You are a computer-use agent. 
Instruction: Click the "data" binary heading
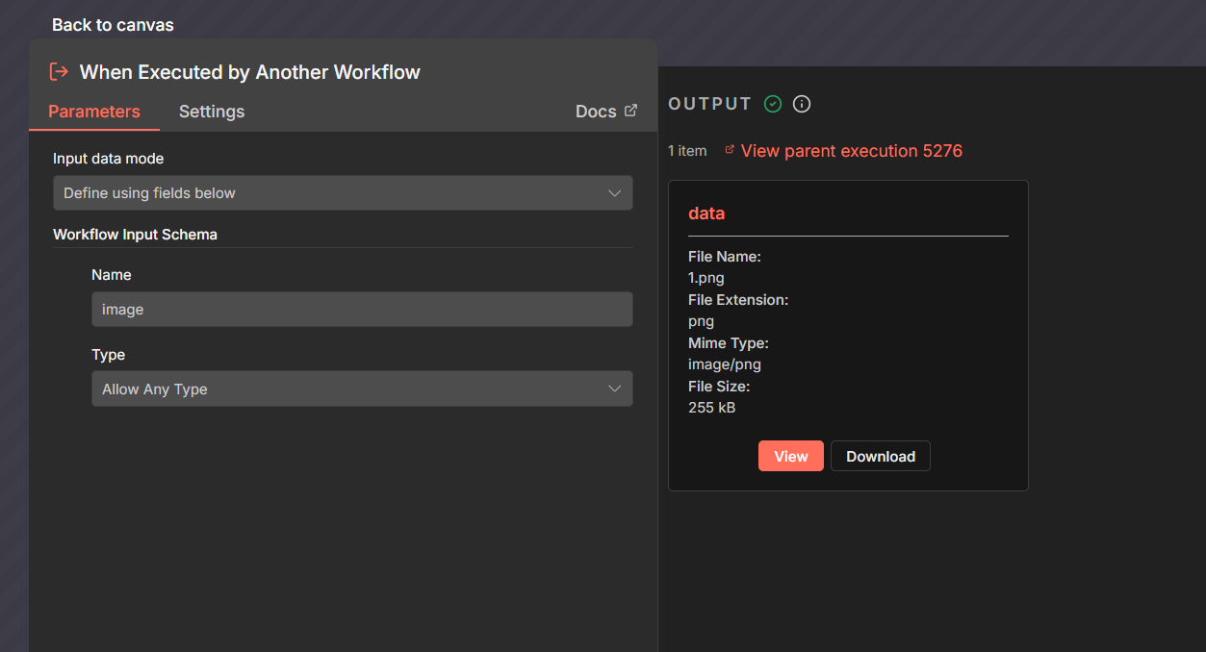pos(706,213)
